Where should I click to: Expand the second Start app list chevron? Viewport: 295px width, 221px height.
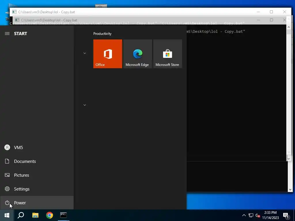pos(85,105)
